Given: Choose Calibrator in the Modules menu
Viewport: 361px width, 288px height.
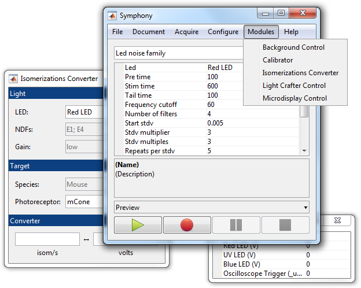Looking at the screenshot, I should tap(278, 60).
